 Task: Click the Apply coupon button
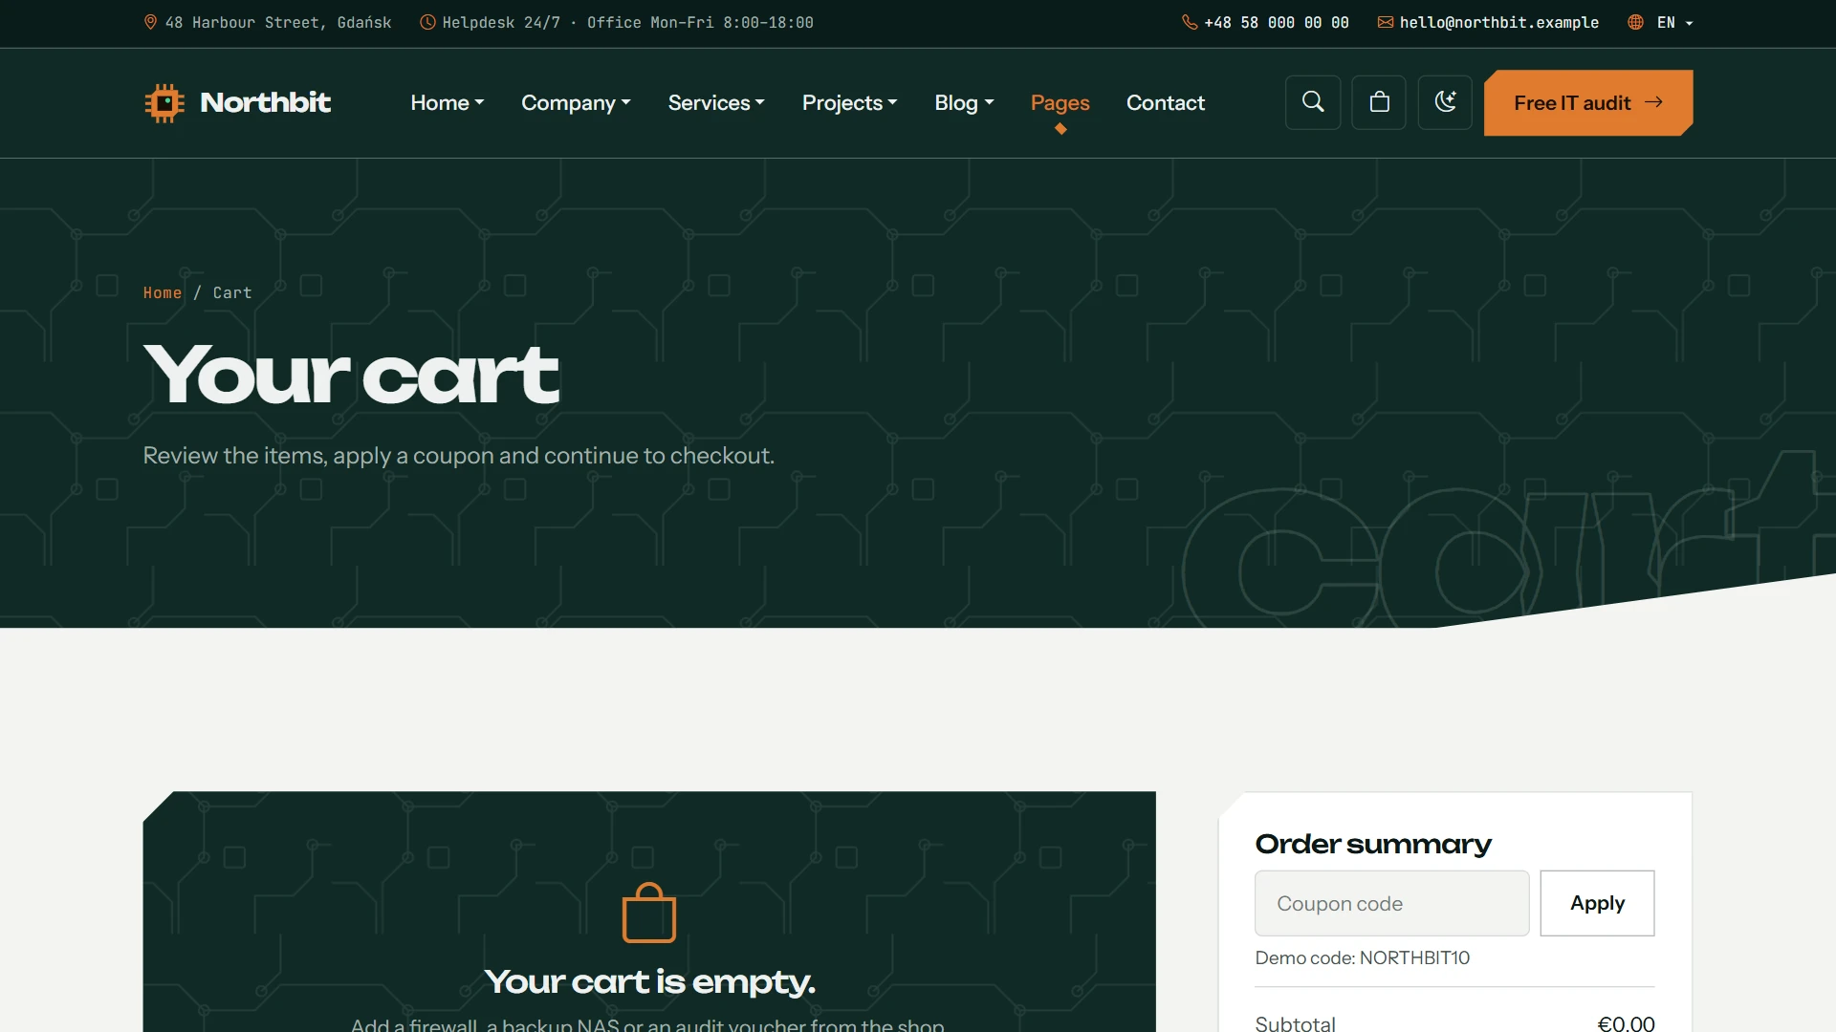click(1597, 903)
